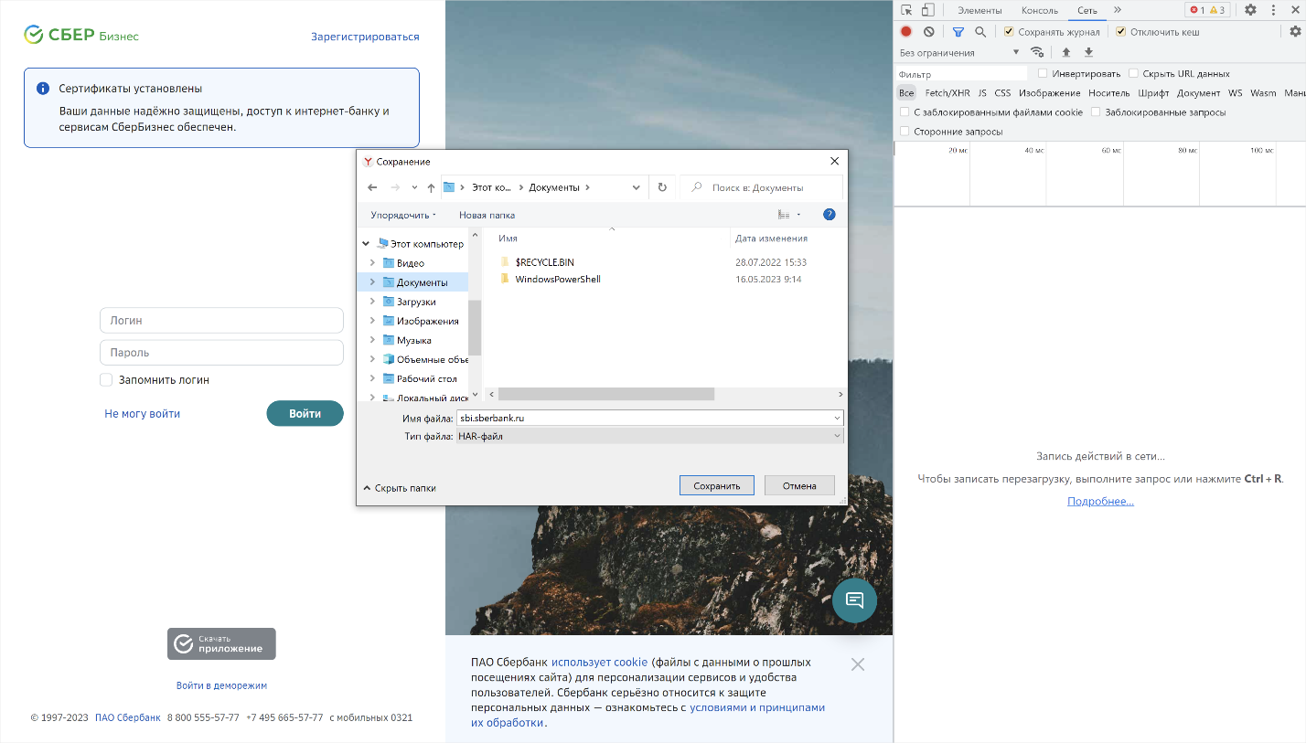This screenshot has width=1306, height=743.
Task: Dismiss the cookie notice on the Sber page
Action: point(857,664)
